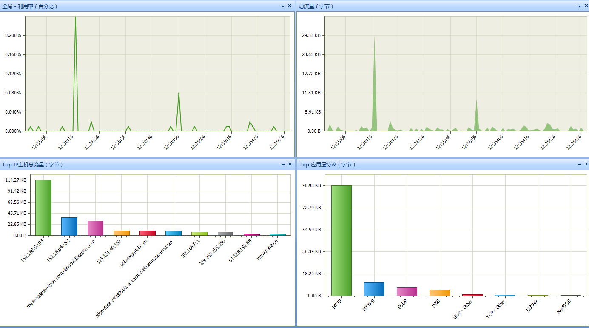Click the red api.mixpanel.com host bar

[147, 233]
